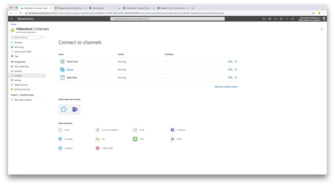Click the Slack channel icon

coord(172,139)
